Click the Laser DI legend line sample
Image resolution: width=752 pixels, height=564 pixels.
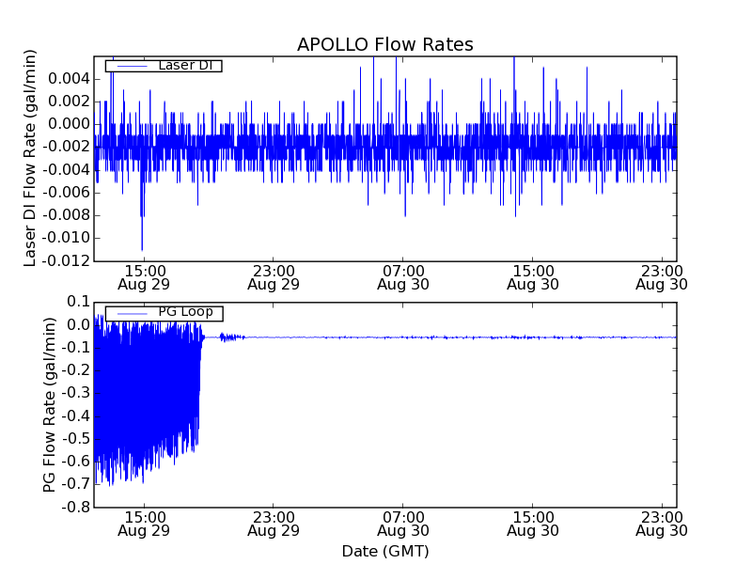click(133, 66)
